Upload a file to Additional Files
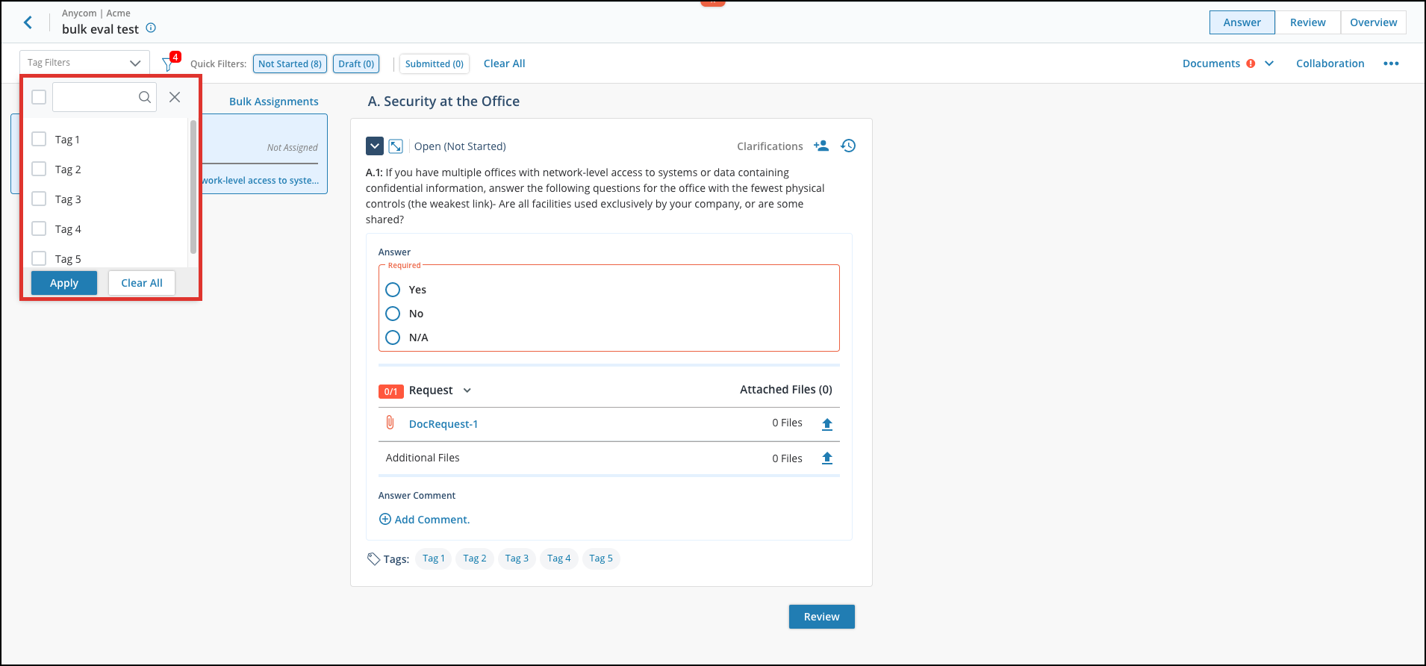Image resolution: width=1426 pixels, height=666 pixels. 827,458
